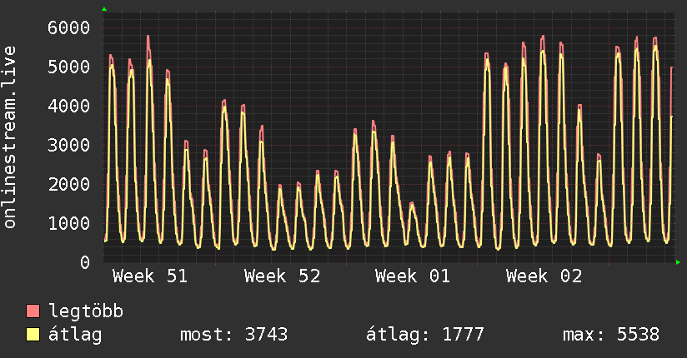Click the 1000 y-axis label
The width and height of the screenshot is (687, 358).
69,223
